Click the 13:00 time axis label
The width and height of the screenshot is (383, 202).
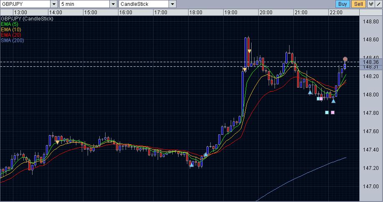20,13
